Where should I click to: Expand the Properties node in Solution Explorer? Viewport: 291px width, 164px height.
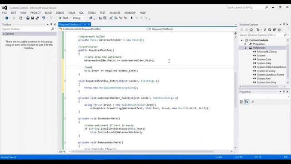coord(246,44)
